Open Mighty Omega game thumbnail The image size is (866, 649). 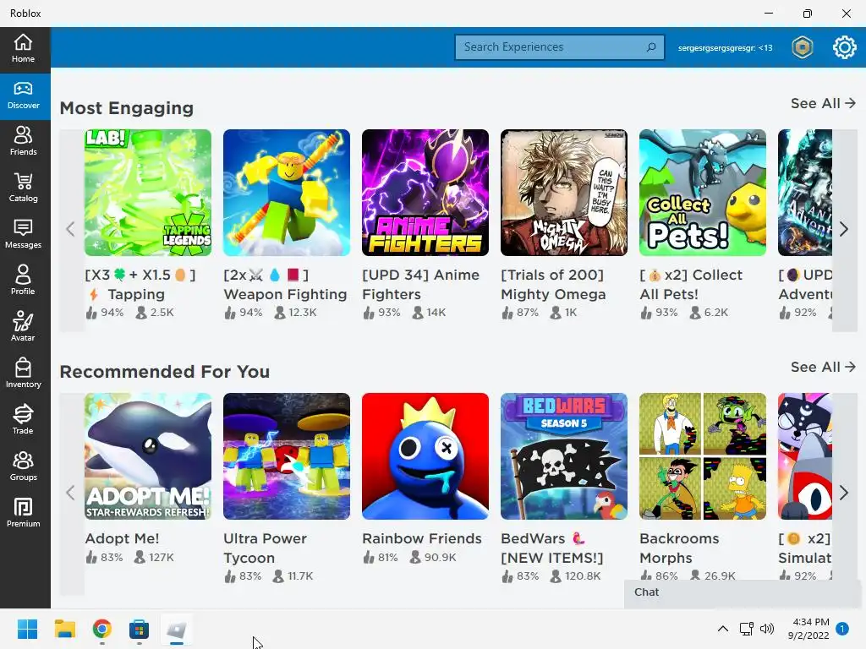[564, 193]
